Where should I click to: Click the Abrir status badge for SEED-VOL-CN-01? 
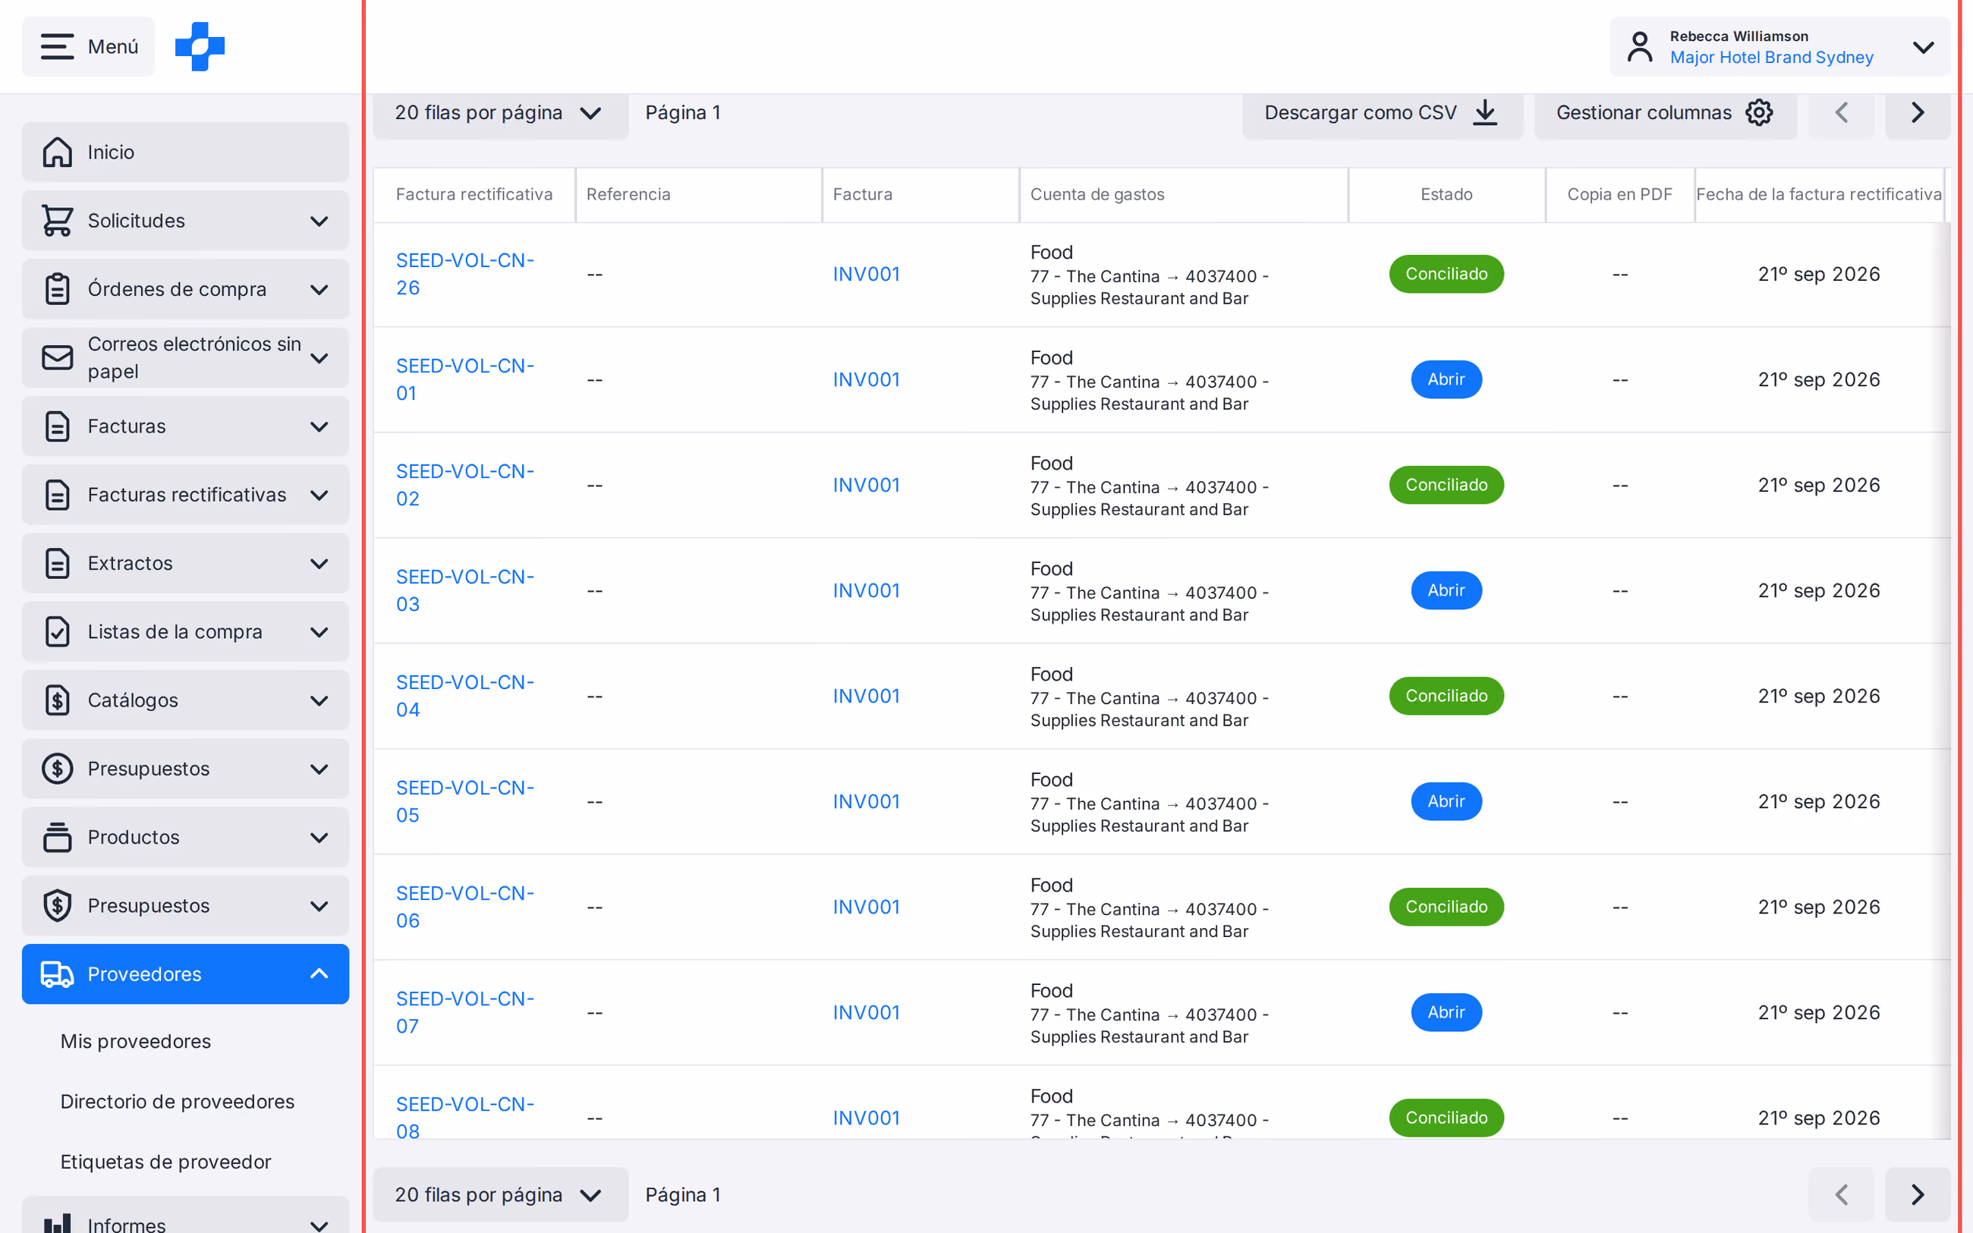1446,379
